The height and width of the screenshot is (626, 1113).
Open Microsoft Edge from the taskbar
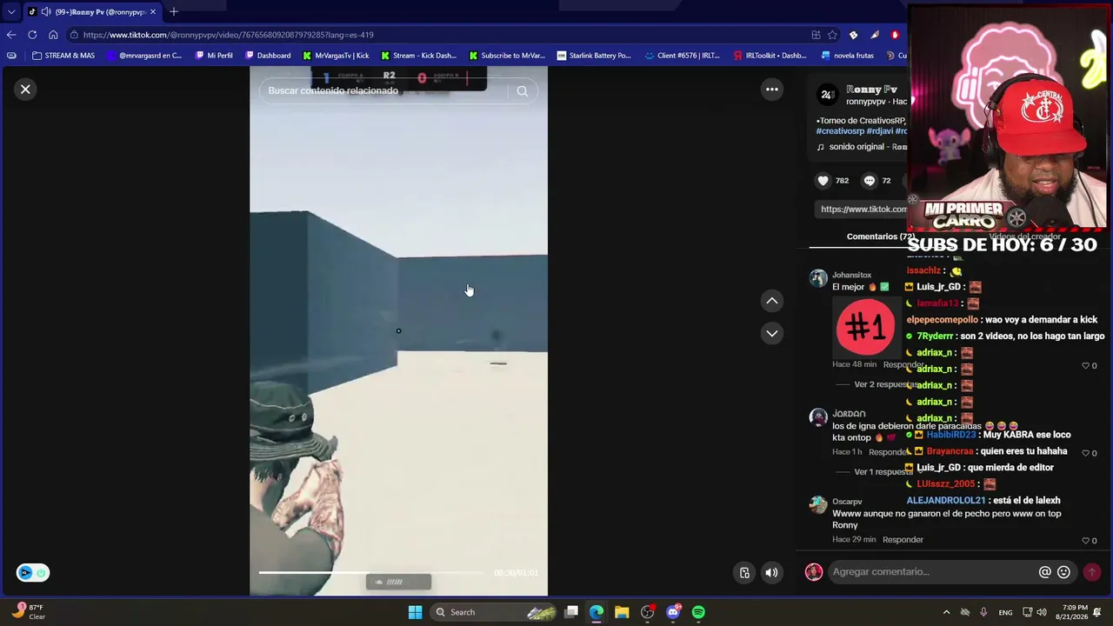(596, 612)
